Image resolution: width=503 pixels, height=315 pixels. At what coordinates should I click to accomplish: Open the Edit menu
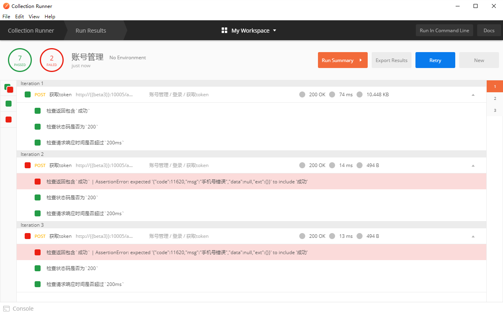pos(19,17)
